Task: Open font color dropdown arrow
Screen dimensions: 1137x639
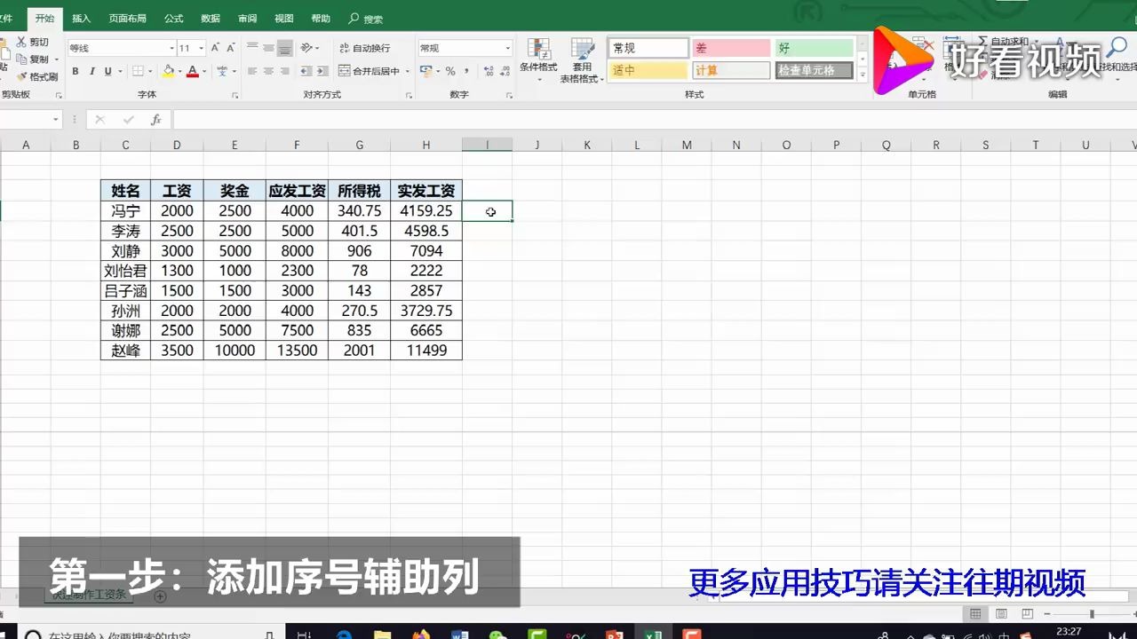Action: pos(204,71)
